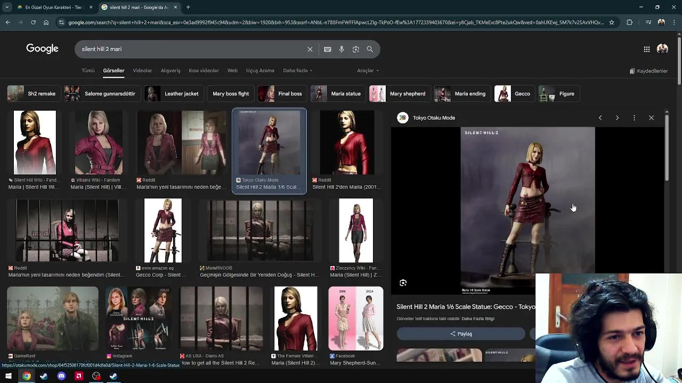Search inside image with Lens icon on preview
The height and width of the screenshot is (383, 682).
[x=403, y=283]
